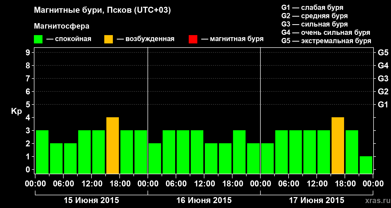
Task: Click the G5 label on right axis
Action: click(383, 53)
